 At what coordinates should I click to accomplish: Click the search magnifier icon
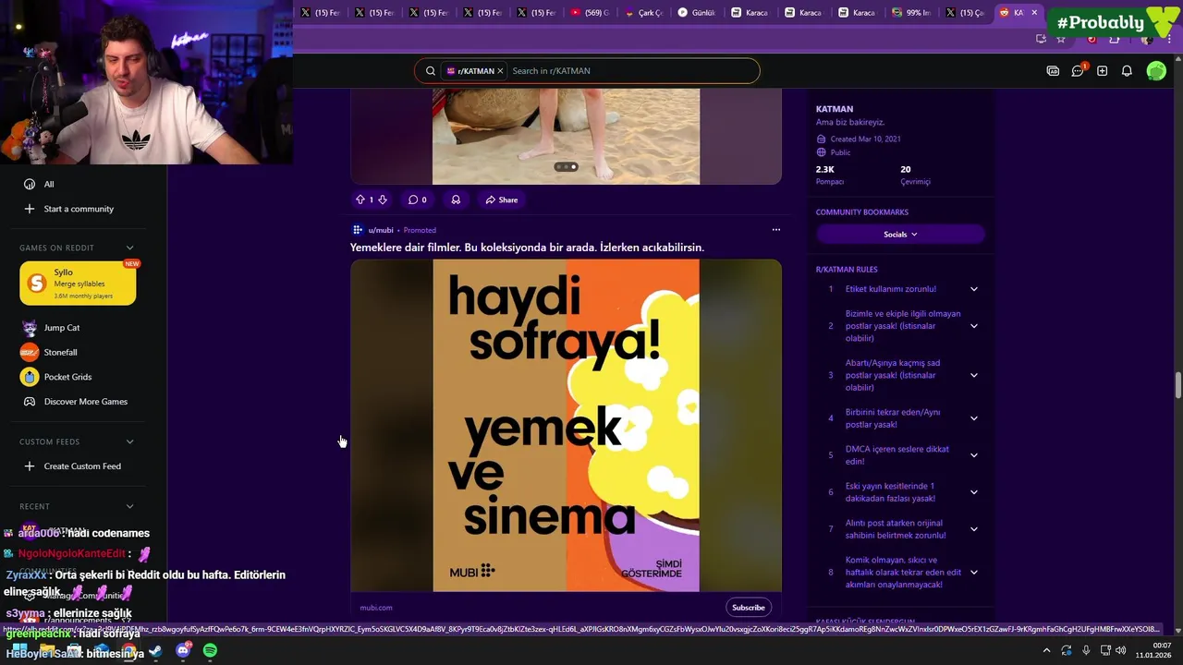coord(431,71)
